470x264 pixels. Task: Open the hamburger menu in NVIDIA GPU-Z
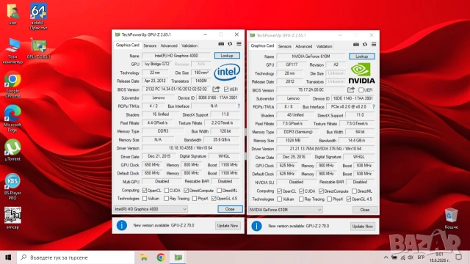pyautogui.click(x=374, y=45)
